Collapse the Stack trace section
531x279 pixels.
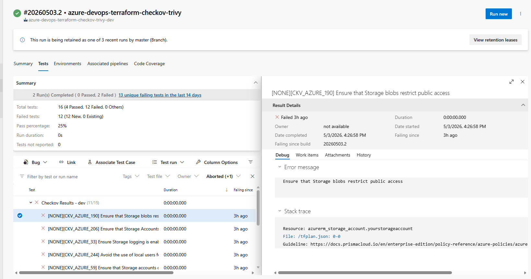[280, 211]
